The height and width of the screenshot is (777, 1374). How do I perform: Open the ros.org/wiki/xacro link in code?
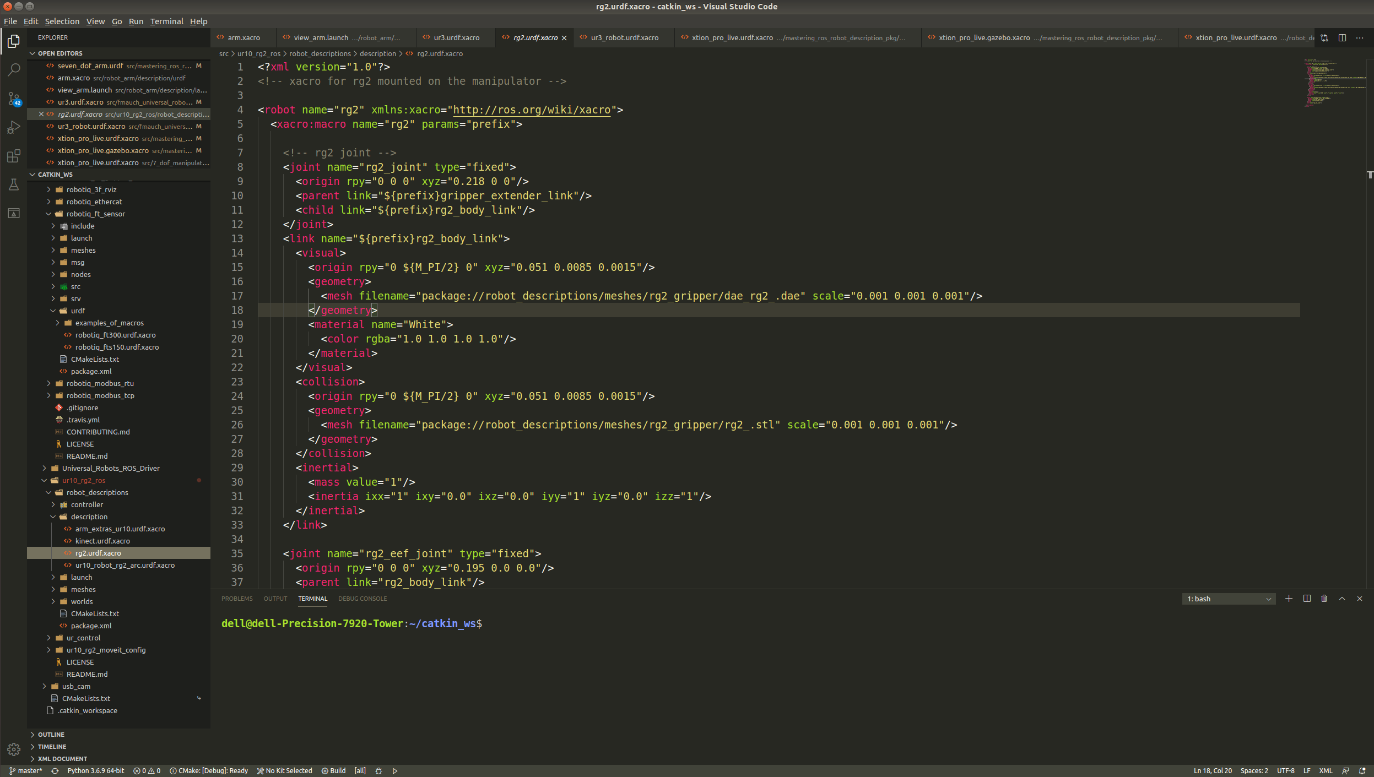point(531,110)
